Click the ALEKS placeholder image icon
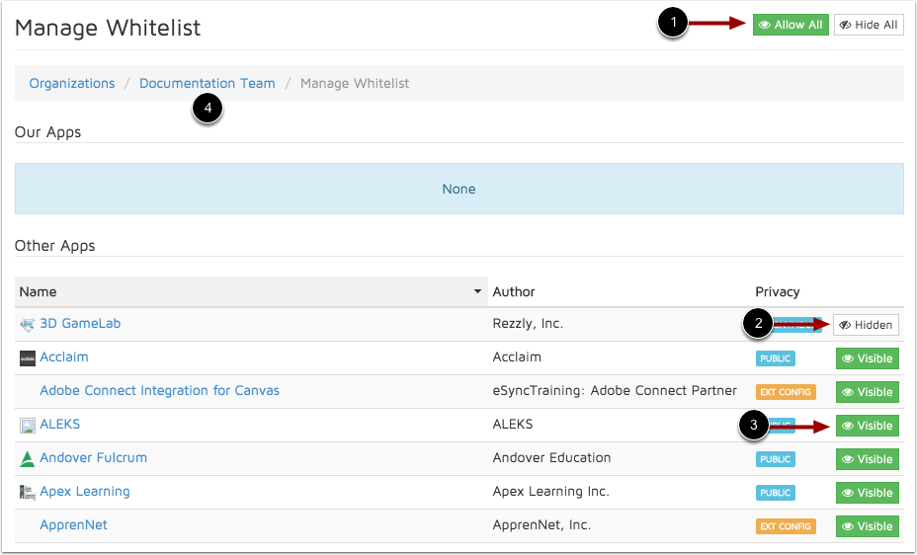Image resolution: width=917 pixels, height=555 pixels. (28, 426)
